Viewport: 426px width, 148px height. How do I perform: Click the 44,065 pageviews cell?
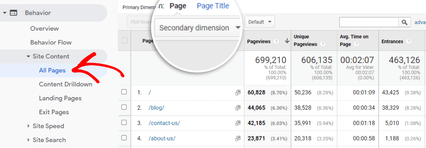click(x=257, y=108)
